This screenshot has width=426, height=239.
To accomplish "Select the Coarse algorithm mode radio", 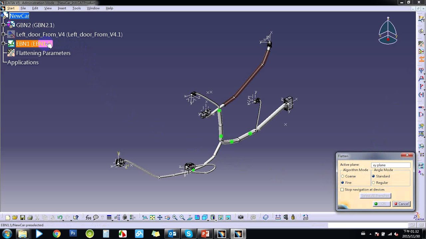I will point(342,176).
